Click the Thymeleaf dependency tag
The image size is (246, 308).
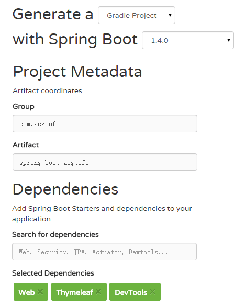click(x=79, y=292)
